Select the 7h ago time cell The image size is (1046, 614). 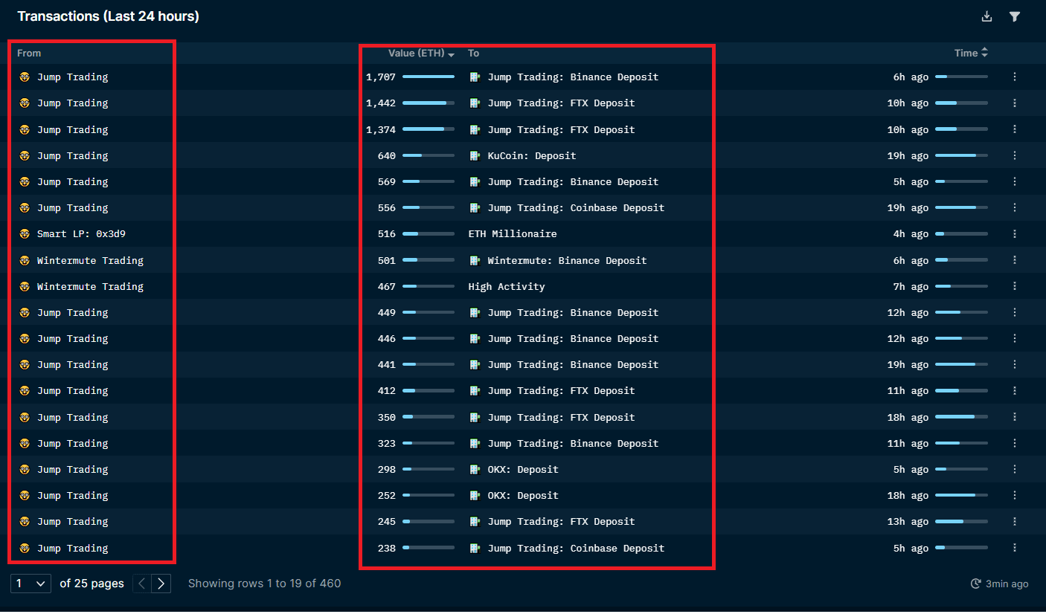tap(911, 286)
